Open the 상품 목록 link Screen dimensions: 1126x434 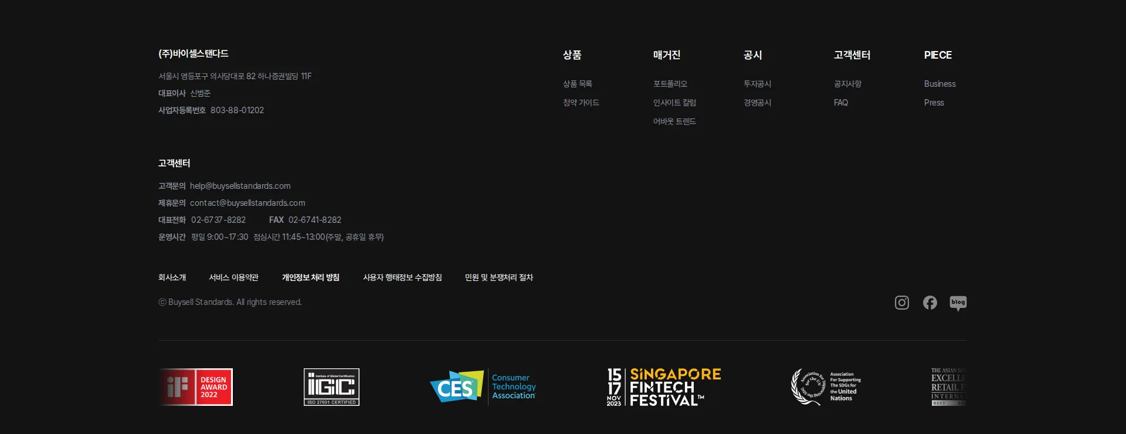pyautogui.click(x=577, y=84)
